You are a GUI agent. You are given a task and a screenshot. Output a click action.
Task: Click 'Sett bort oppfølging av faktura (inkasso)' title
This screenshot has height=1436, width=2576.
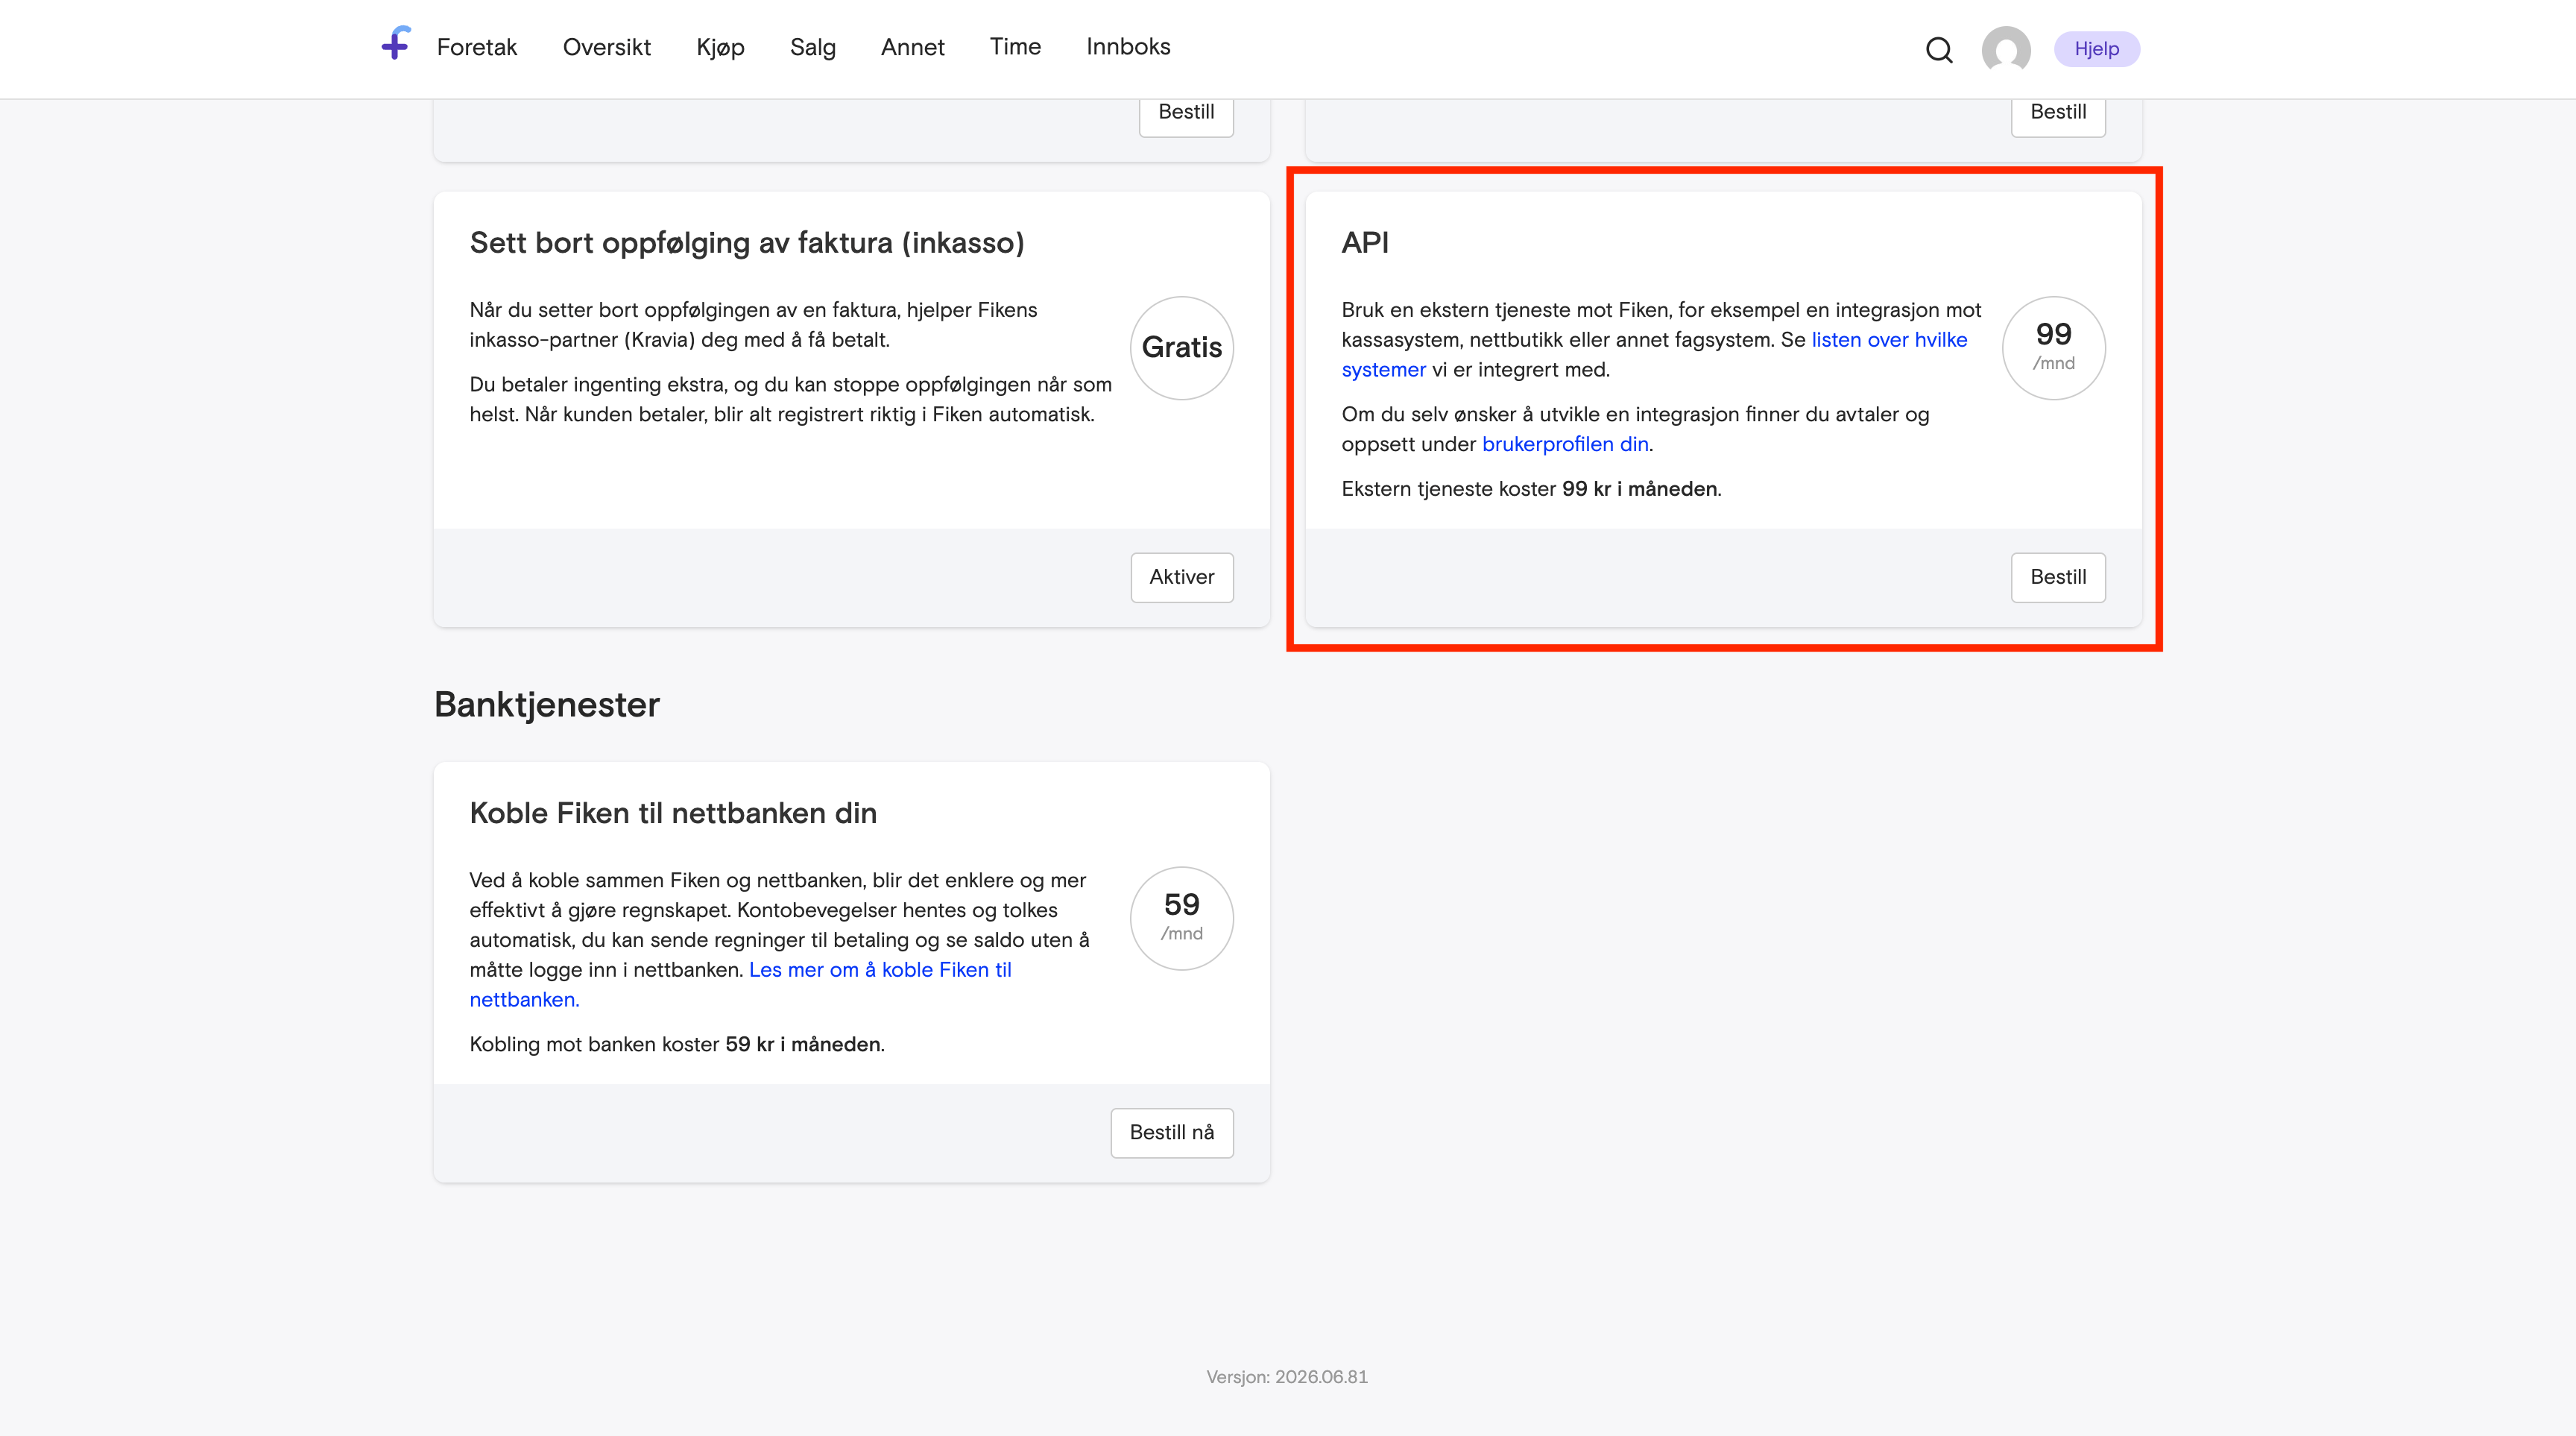click(747, 243)
